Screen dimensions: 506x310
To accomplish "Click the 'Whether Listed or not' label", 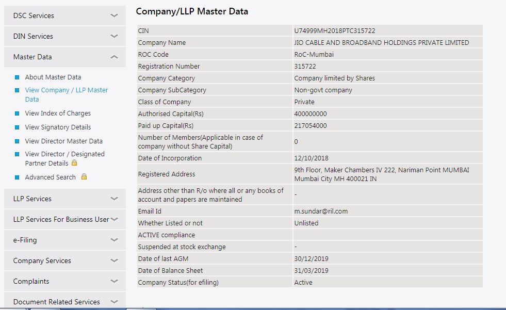I will pyautogui.click(x=170, y=223).
